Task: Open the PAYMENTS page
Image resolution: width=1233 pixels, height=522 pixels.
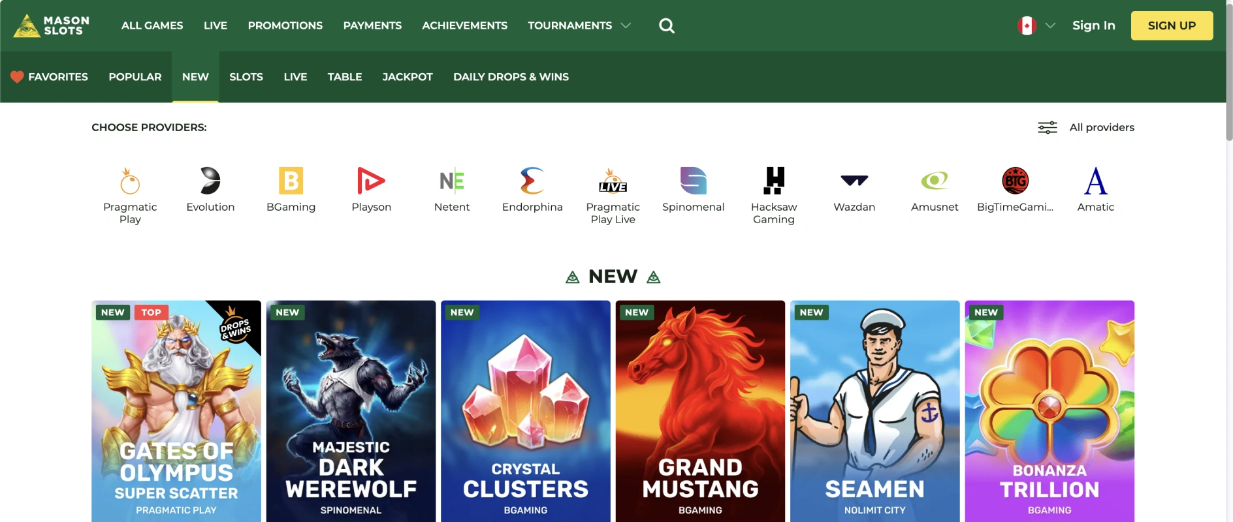Action: click(x=372, y=25)
